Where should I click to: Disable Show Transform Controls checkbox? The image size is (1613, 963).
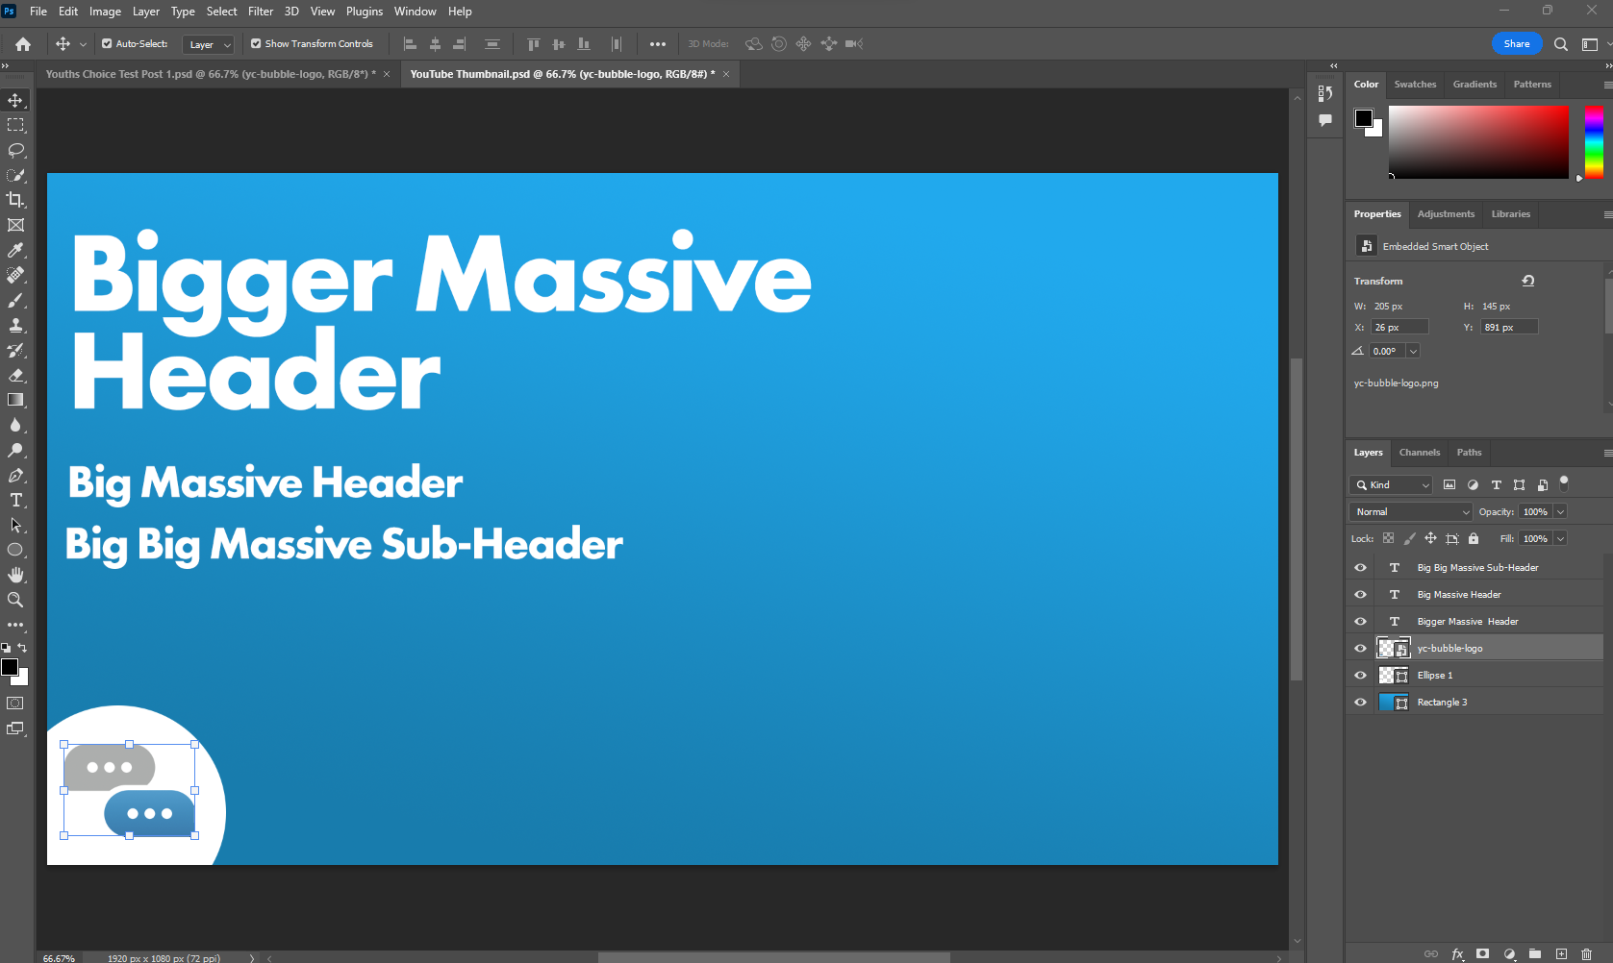(256, 43)
